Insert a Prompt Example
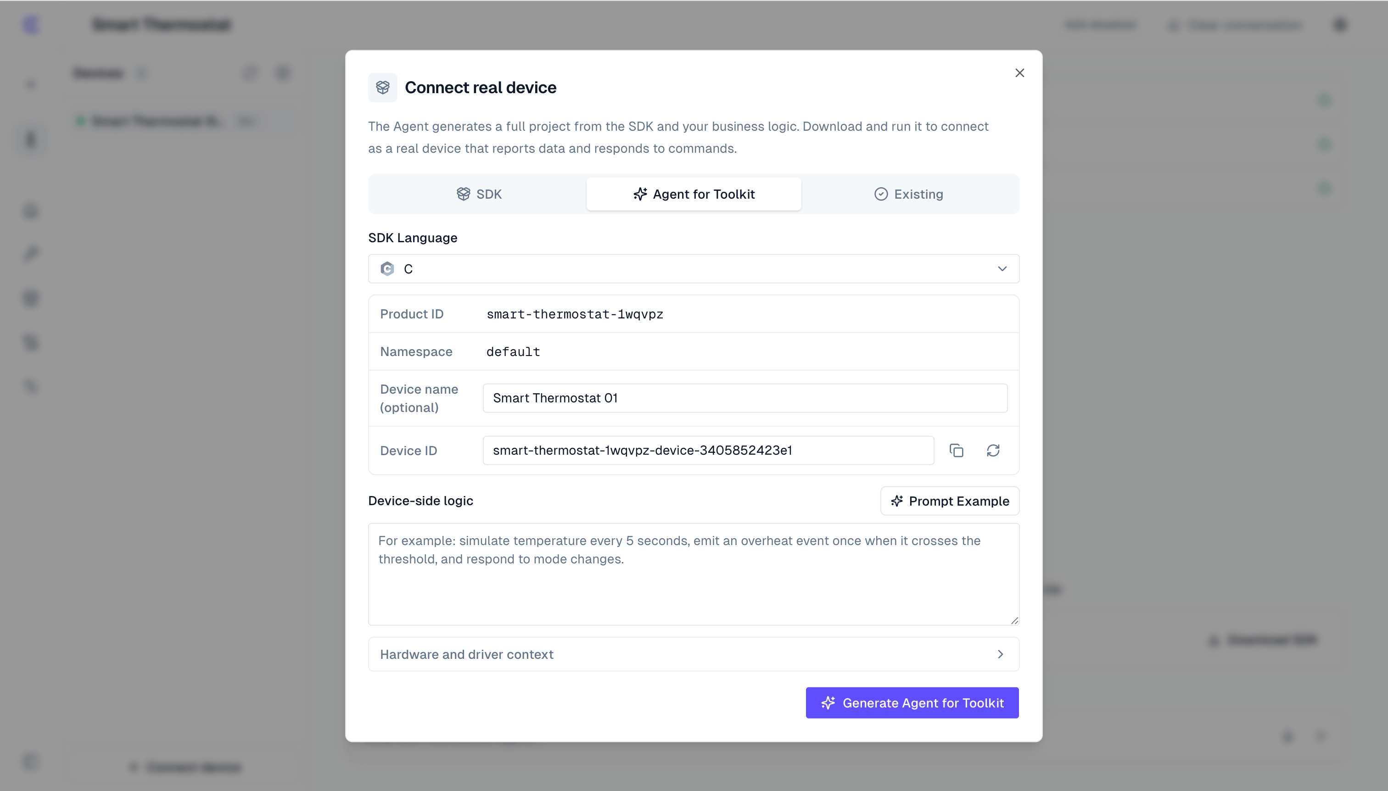Image resolution: width=1388 pixels, height=791 pixels. tap(949, 501)
